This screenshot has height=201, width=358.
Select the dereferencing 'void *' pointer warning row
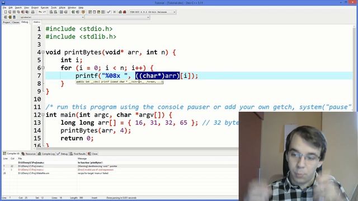click(x=120, y=166)
